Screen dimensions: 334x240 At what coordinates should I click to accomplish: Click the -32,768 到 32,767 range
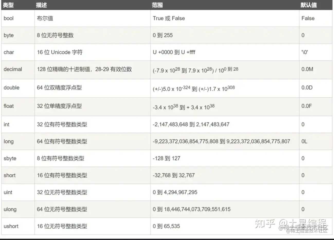click(174, 175)
